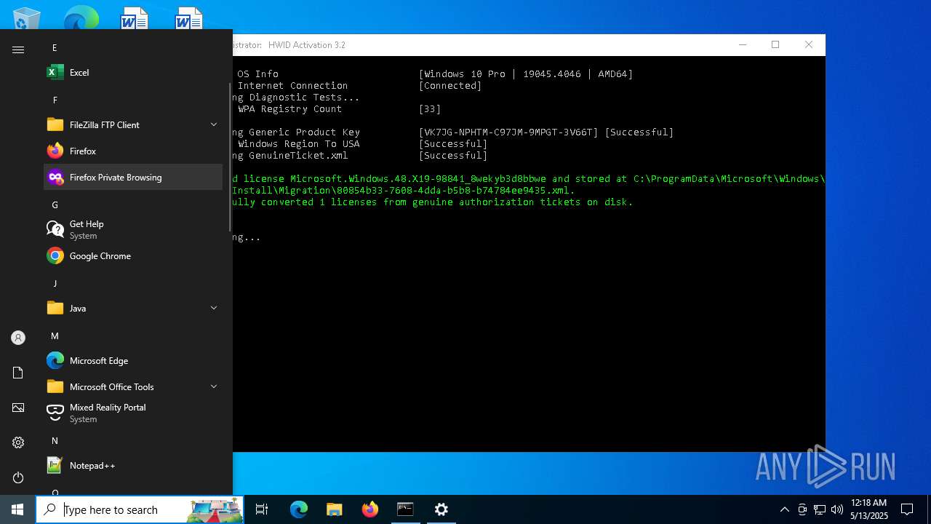Expand the Java folder chevron
This screenshot has height=524, width=931.
[x=214, y=309]
